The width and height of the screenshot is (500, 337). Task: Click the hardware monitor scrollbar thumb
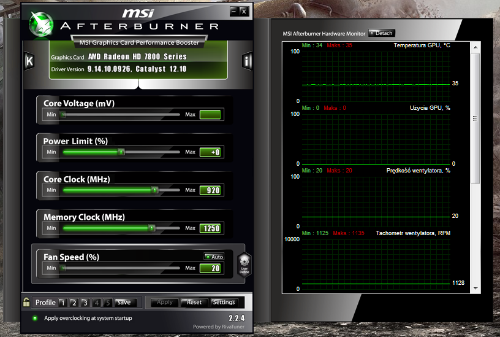coord(475,118)
